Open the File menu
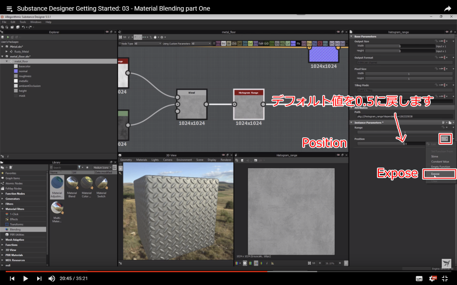This screenshot has width=457, height=285. [4, 22]
